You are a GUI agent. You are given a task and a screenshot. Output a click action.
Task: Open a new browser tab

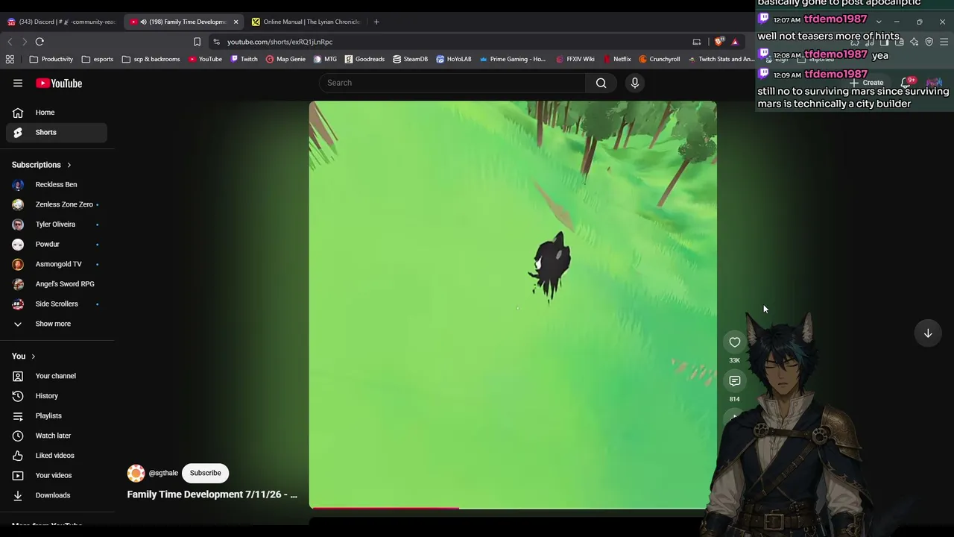[376, 22]
